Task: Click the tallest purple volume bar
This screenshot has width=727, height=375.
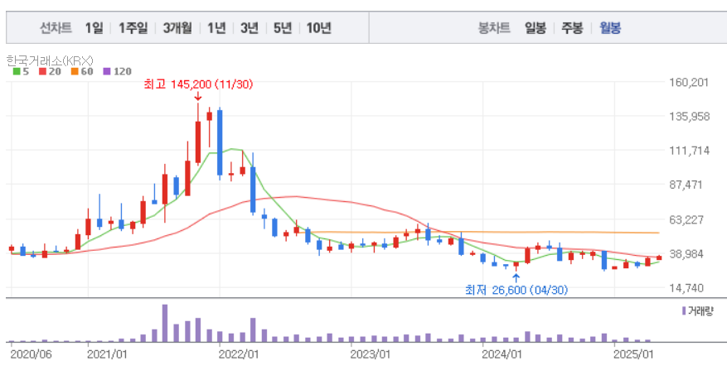Action: pos(164,323)
